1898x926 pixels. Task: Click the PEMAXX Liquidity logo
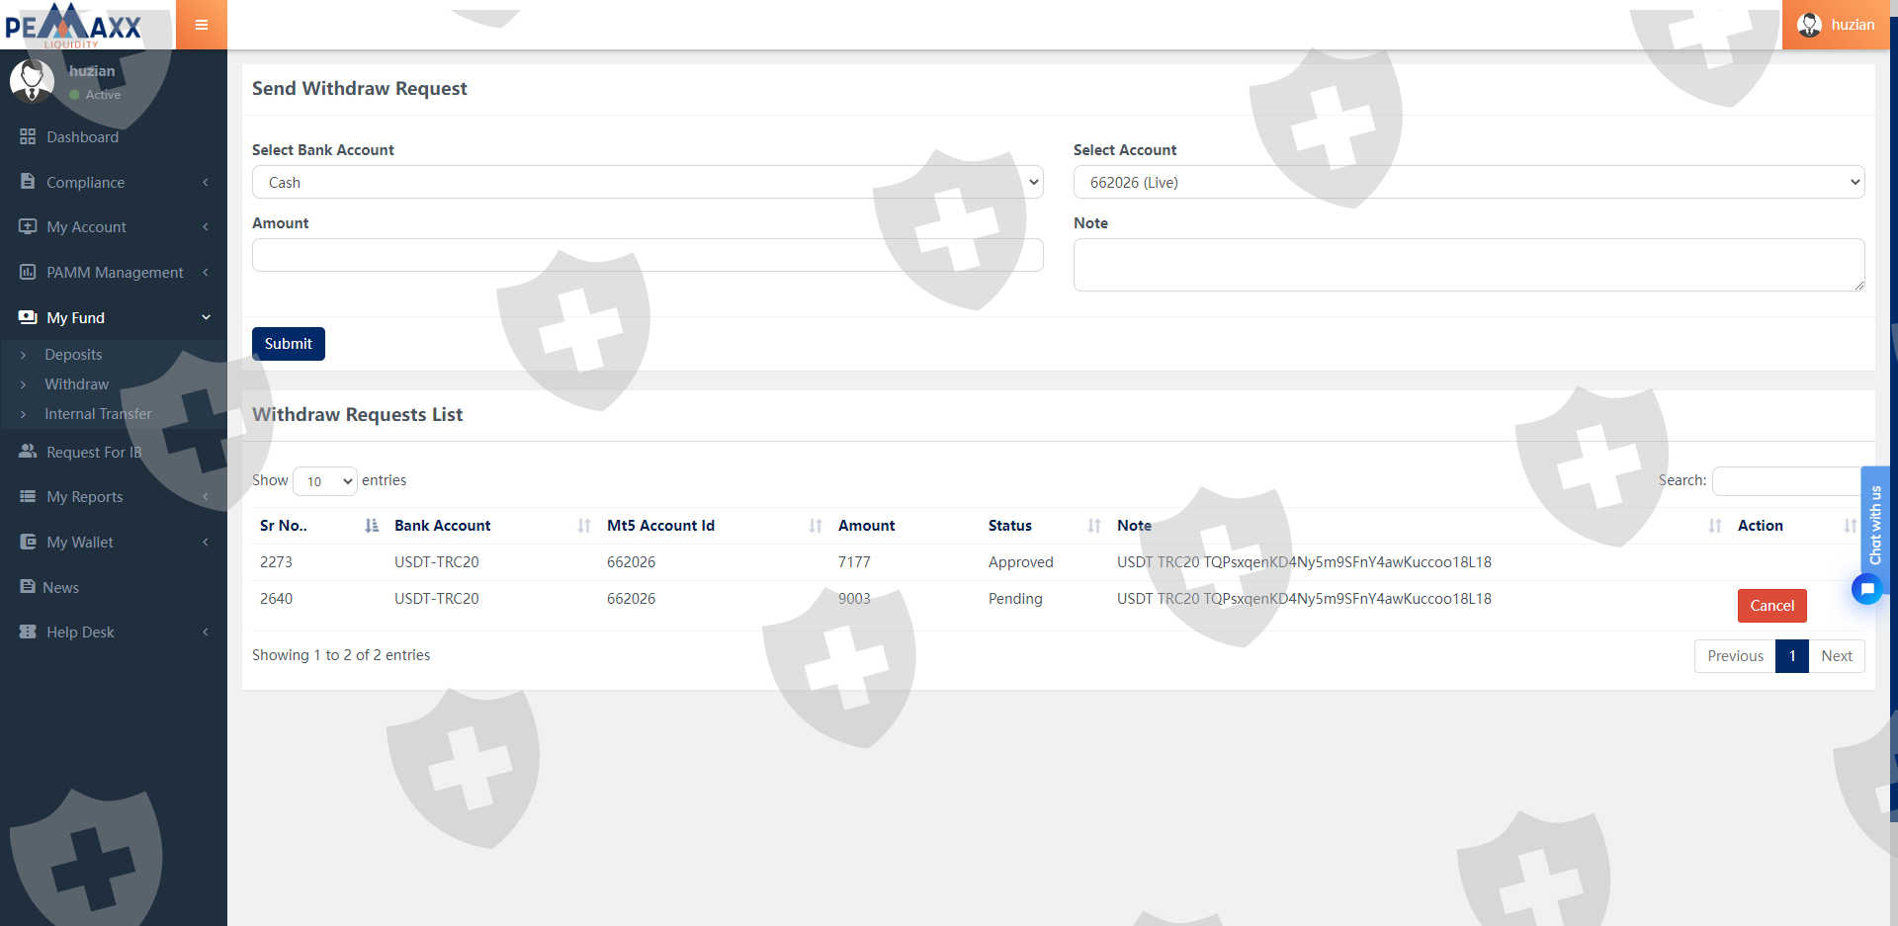(74, 25)
